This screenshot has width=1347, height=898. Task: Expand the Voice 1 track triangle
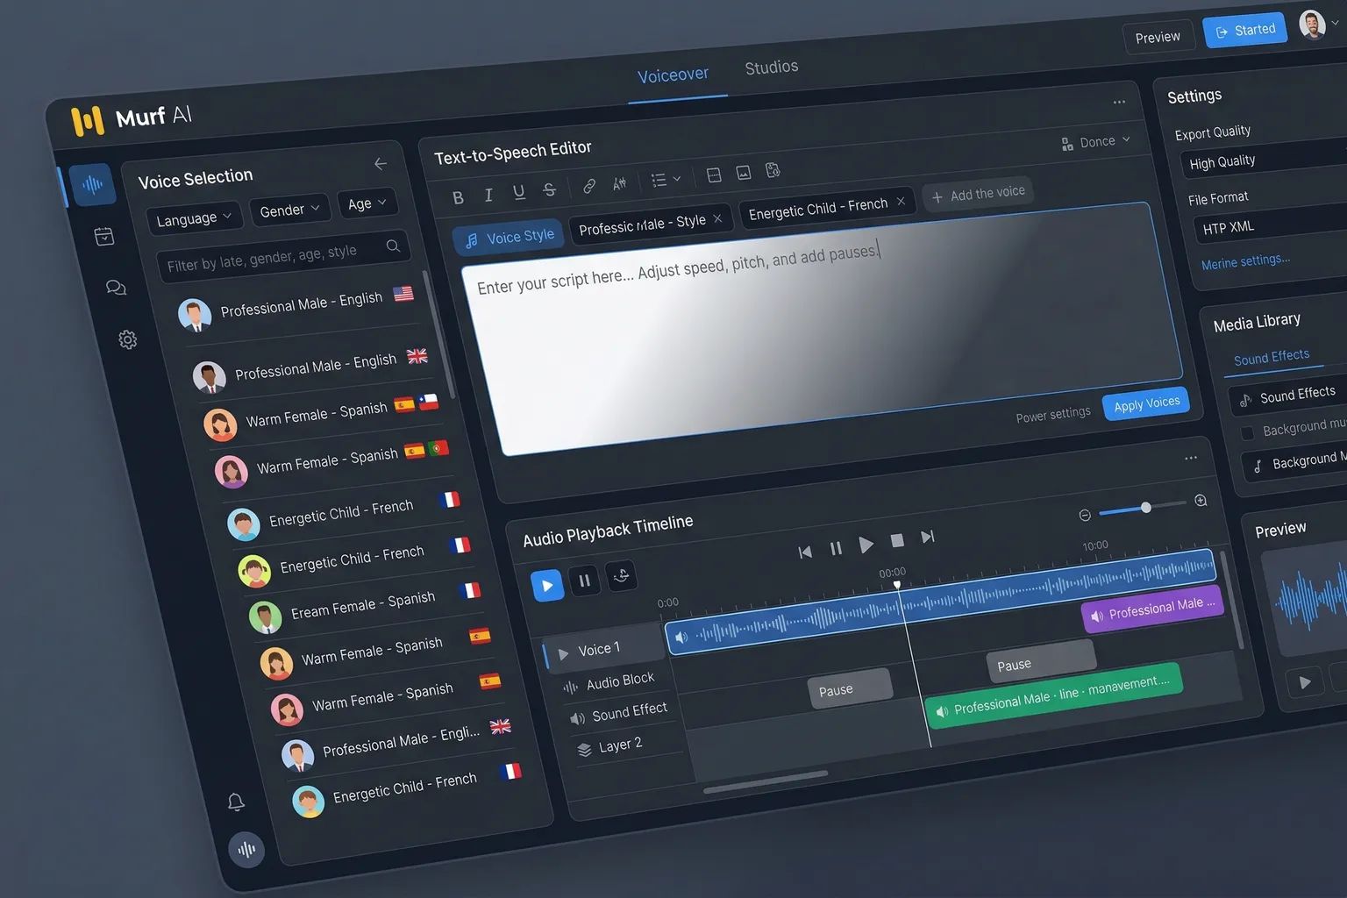[564, 653]
